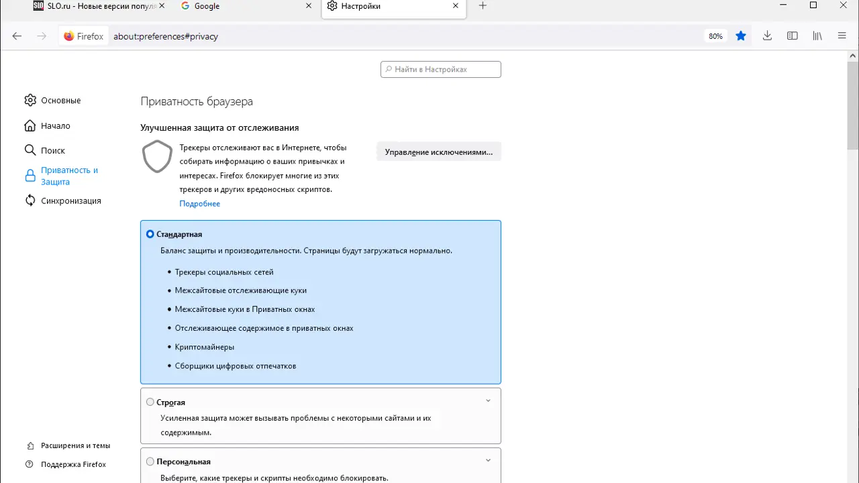This screenshot has width=859, height=483.
Task: Open the Library icon in toolbar
Action: pyautogui.click(x=817, y=36)
